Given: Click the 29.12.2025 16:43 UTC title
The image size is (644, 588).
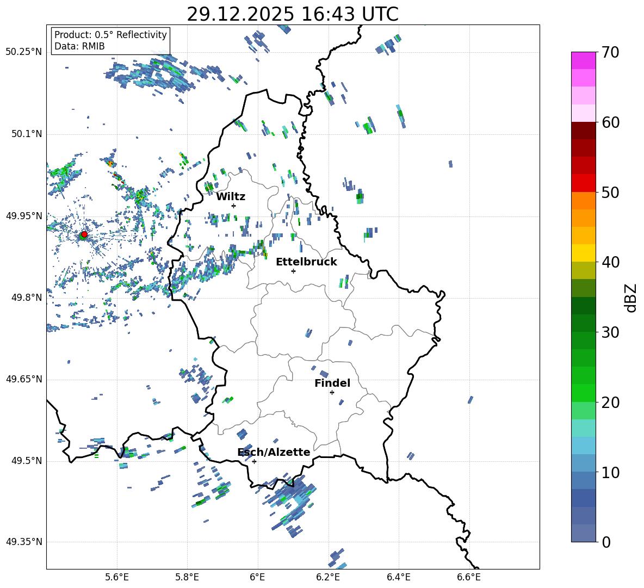Looking at the screenshot, I should [293, 14].
